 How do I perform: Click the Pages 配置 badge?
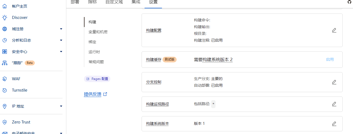point(97,79)
